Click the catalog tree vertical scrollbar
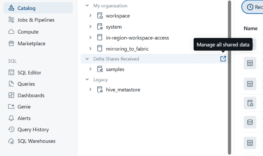The image size is (263, 156). [229, 77]
